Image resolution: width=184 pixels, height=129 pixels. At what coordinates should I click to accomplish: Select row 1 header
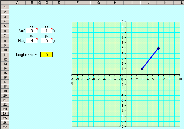tap(5, 7)
